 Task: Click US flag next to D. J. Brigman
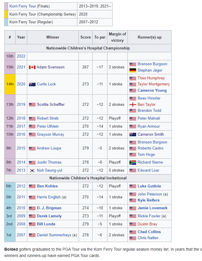32,208
